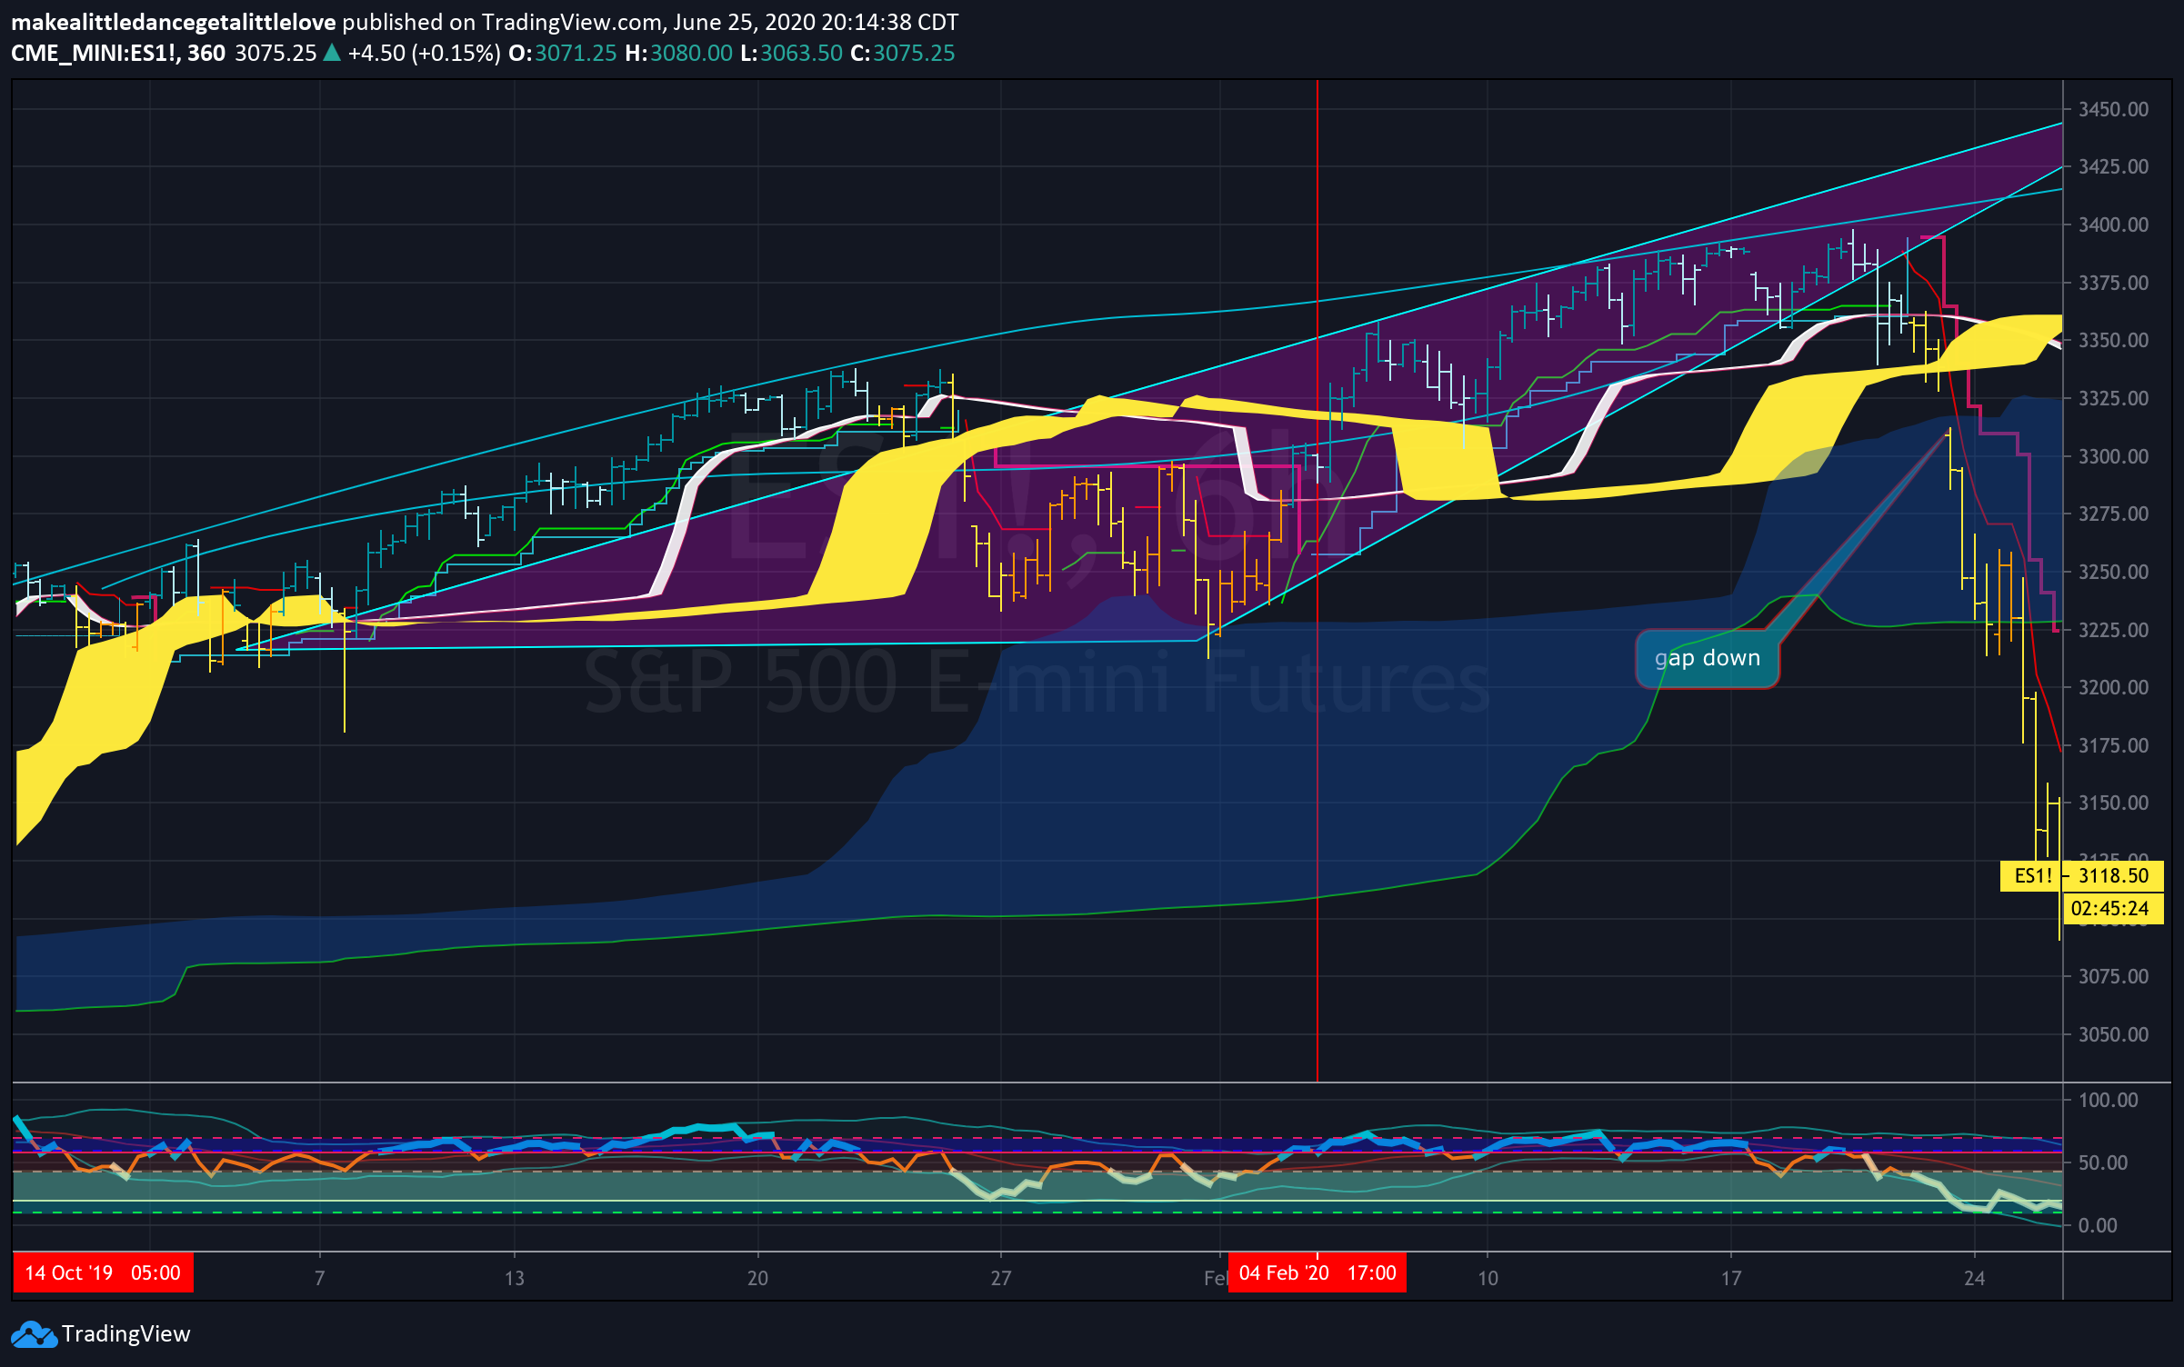
Task: Click the close value C:3075.25
Action: click(x=902, y=54)
